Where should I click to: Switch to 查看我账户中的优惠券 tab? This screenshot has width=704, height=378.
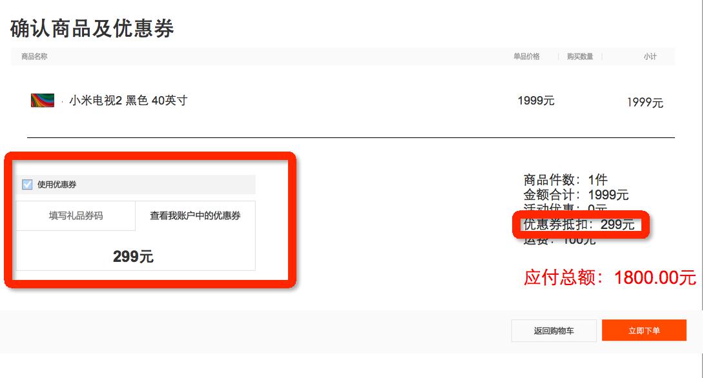click(195, 215)
